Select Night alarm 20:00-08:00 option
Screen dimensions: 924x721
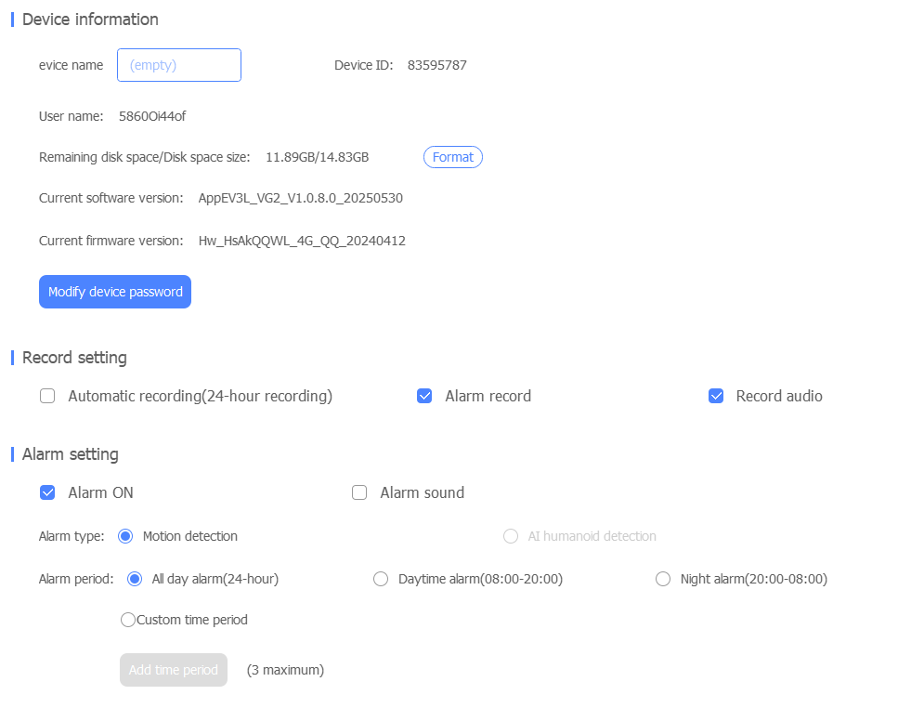[663, 579]
